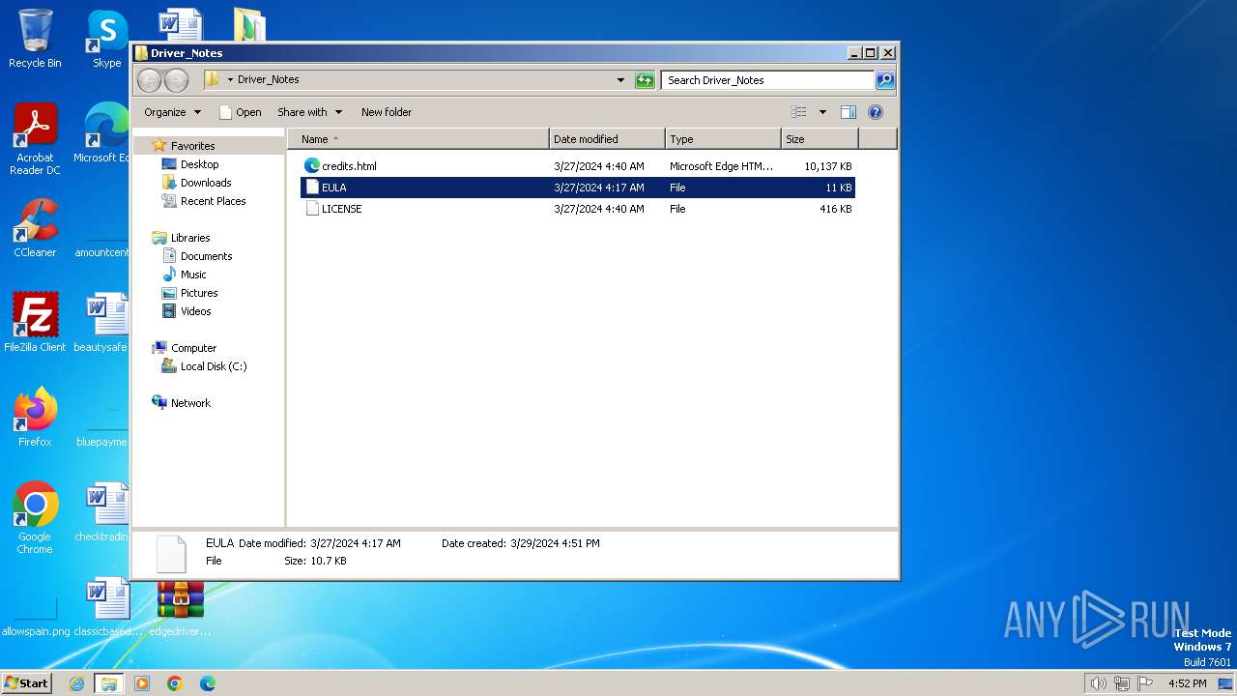Image resolution: width=1237 pixels, height=696 pixels.
Task: Click the Search Driver_Notes field
Action: coord(768,80)
